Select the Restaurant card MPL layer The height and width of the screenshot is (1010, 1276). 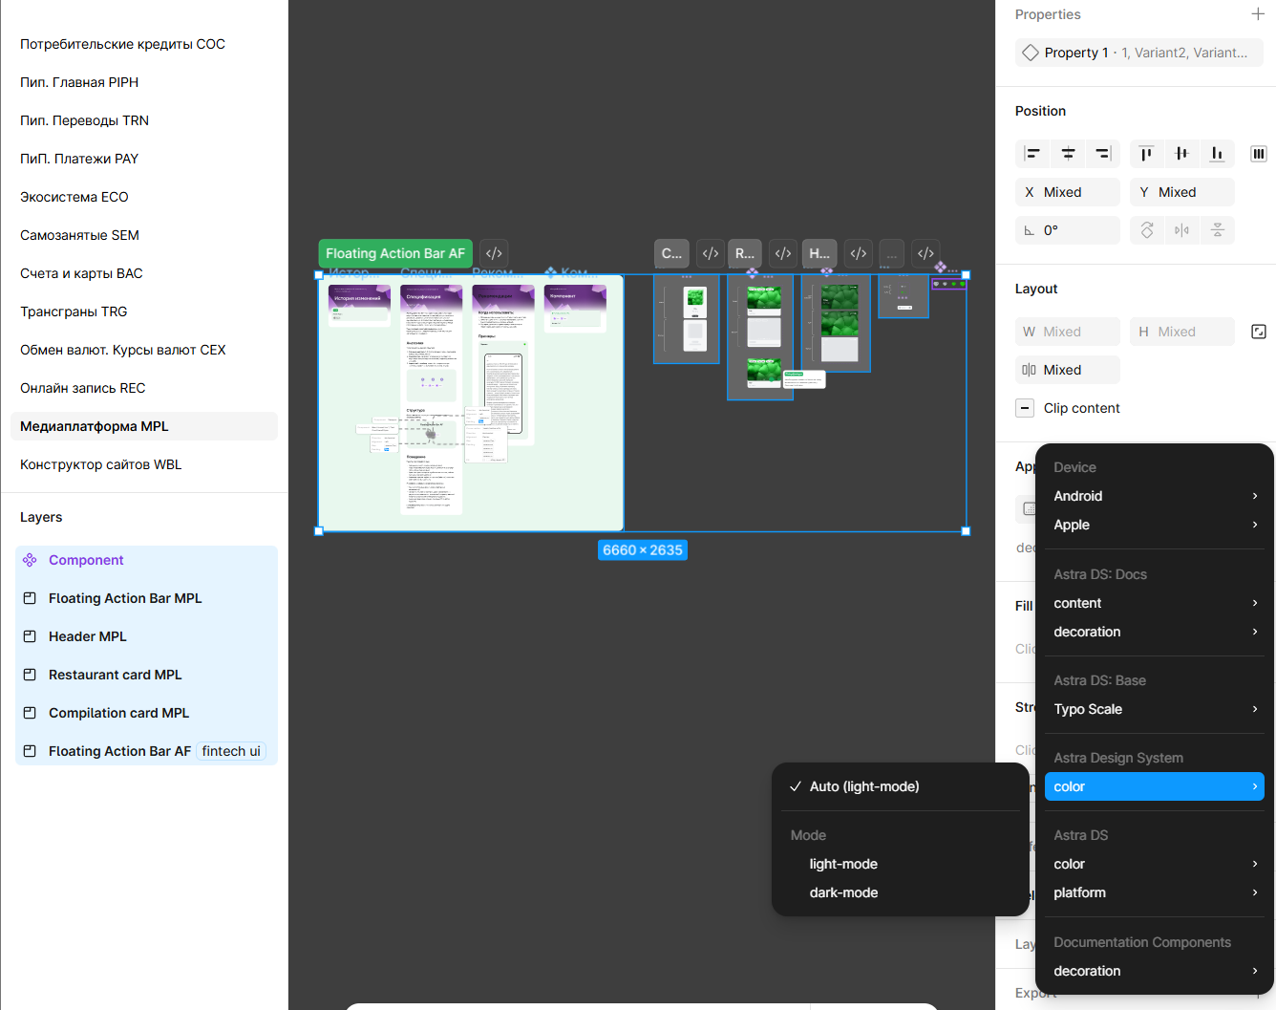click(146, 675)
